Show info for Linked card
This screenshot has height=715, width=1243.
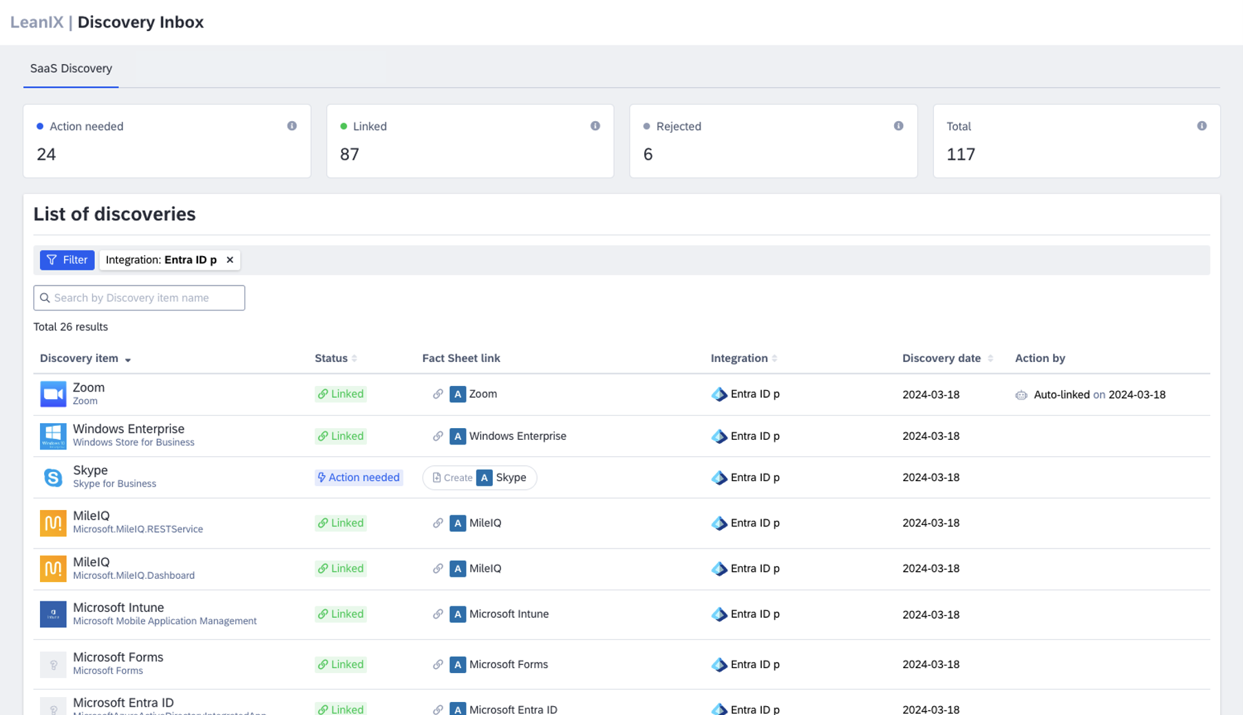coord(595,126)
